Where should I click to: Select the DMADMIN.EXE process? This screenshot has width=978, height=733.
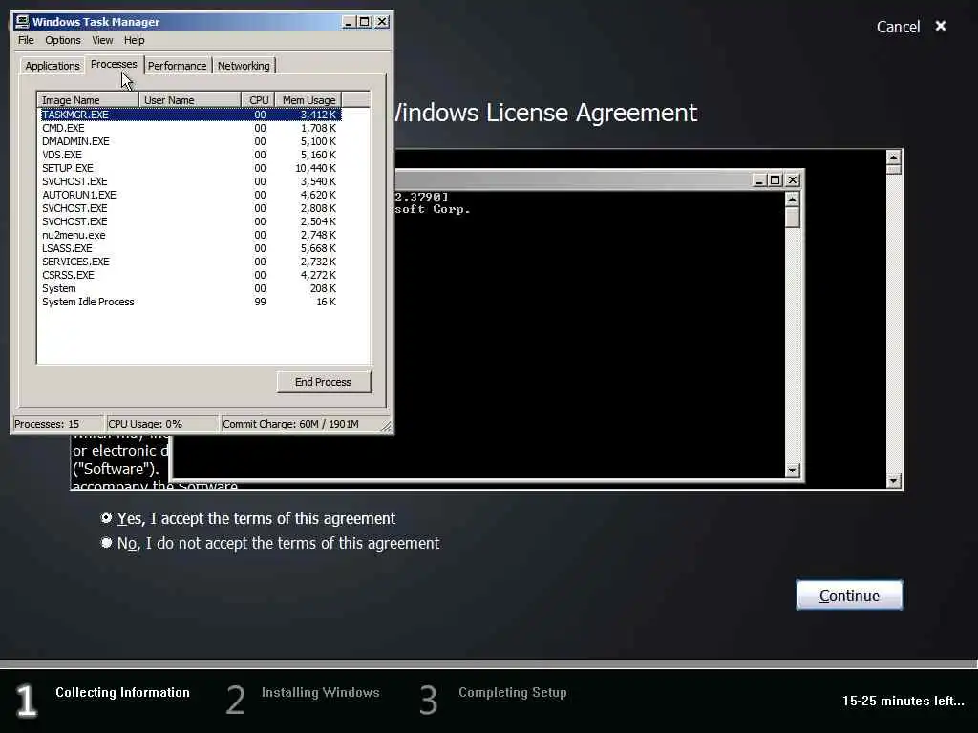(190, 141)
